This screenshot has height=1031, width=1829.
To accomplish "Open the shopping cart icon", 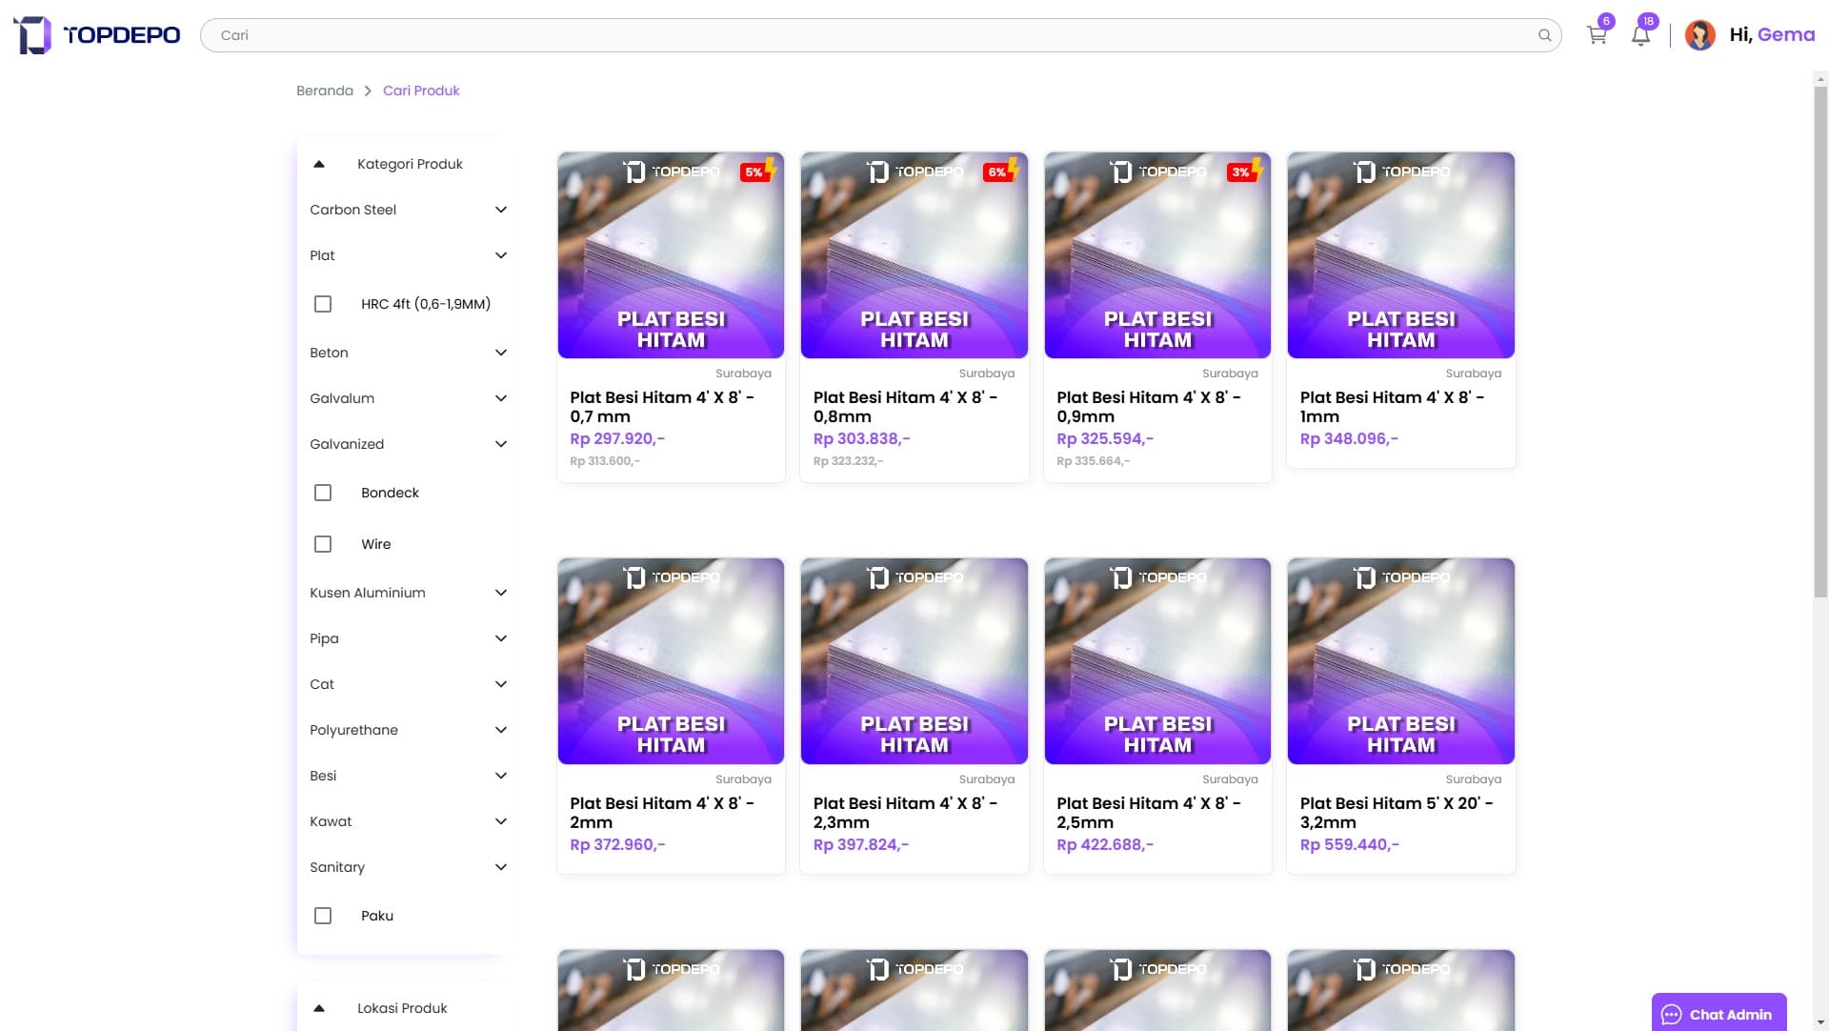I will (1597, 35).
